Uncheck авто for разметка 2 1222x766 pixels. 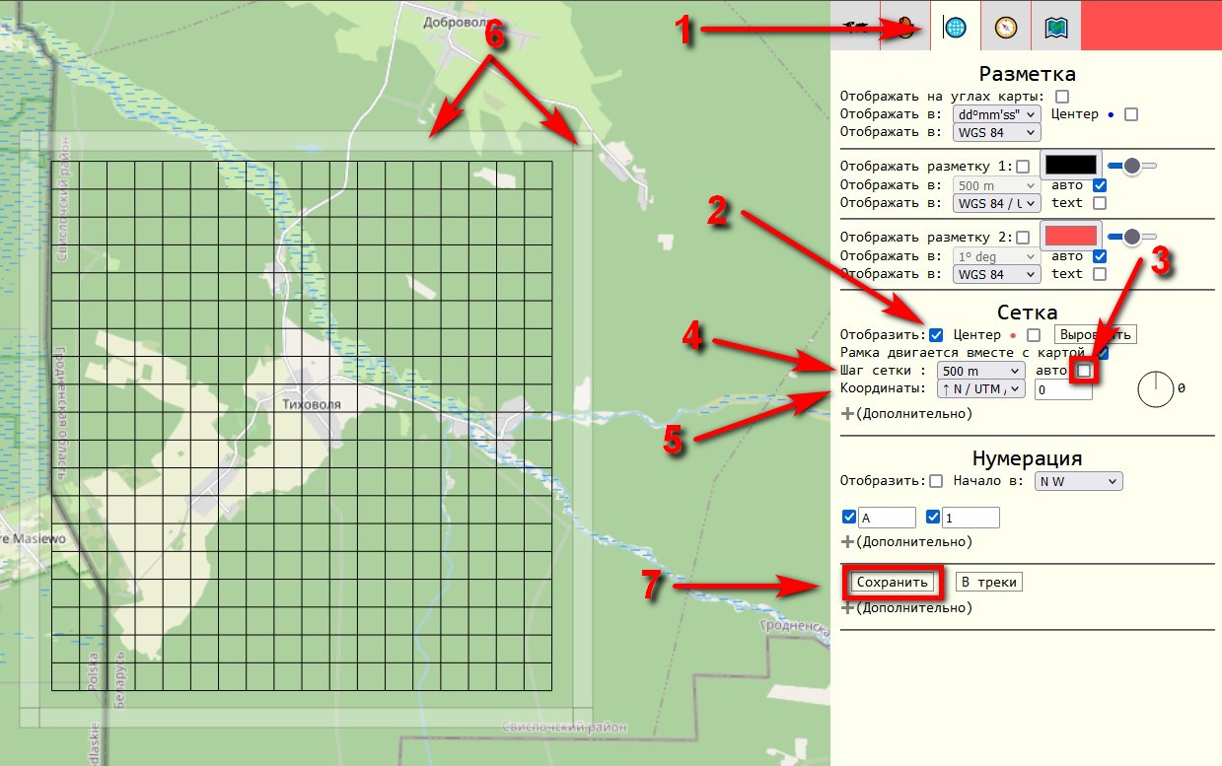(1100, 256)
